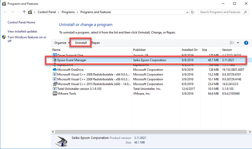Sort the list by Name column
This screenshot has width=252, height=149.
56,50
